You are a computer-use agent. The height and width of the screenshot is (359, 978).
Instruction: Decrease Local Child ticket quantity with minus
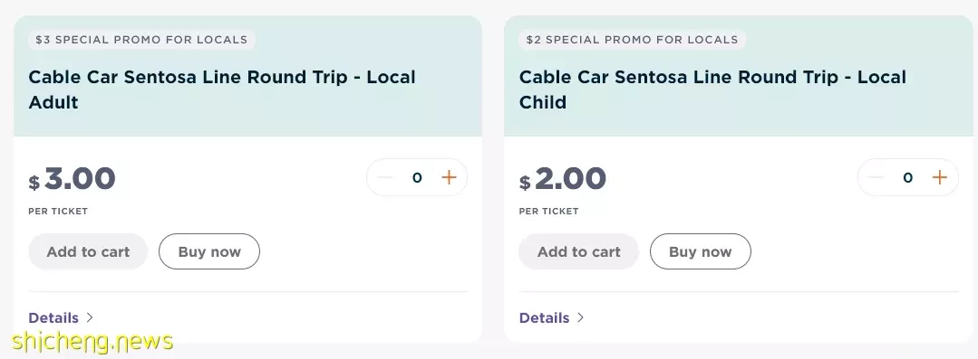pyautogui.click(x=876, y=177)
